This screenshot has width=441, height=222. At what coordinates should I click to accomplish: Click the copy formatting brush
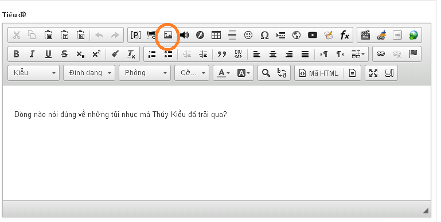115,54
